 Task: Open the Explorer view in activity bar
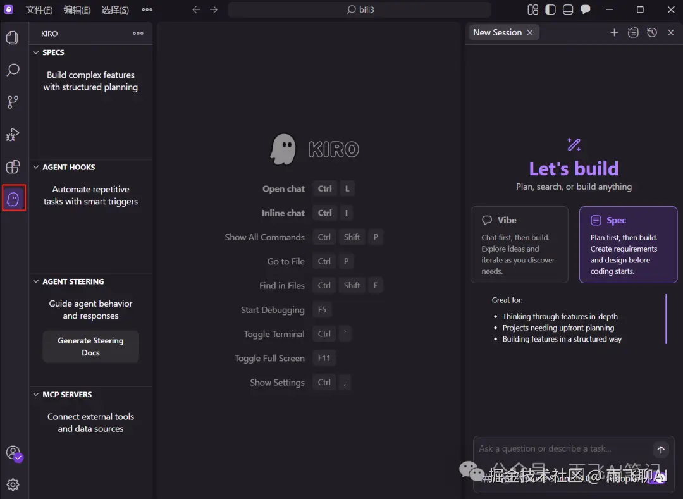coord(13,37)
